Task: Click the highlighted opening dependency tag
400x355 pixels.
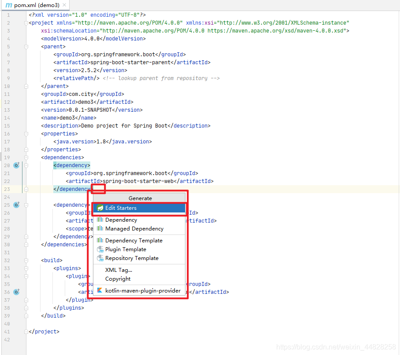Action: [x=72, y=165]
